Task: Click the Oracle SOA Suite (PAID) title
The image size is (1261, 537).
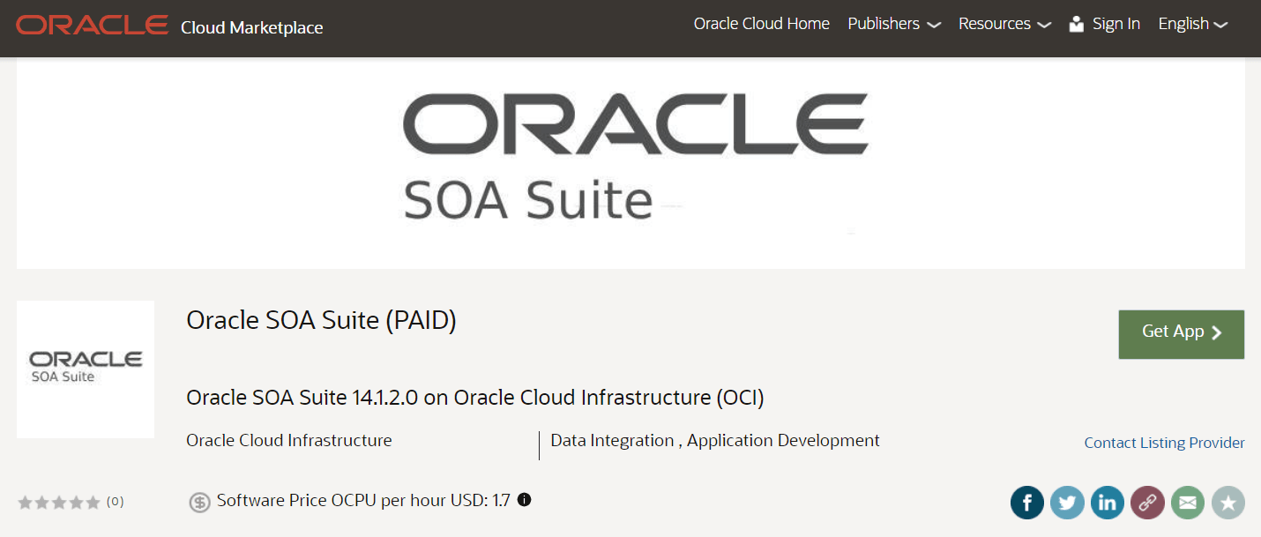Action: [x=322, y=321]
